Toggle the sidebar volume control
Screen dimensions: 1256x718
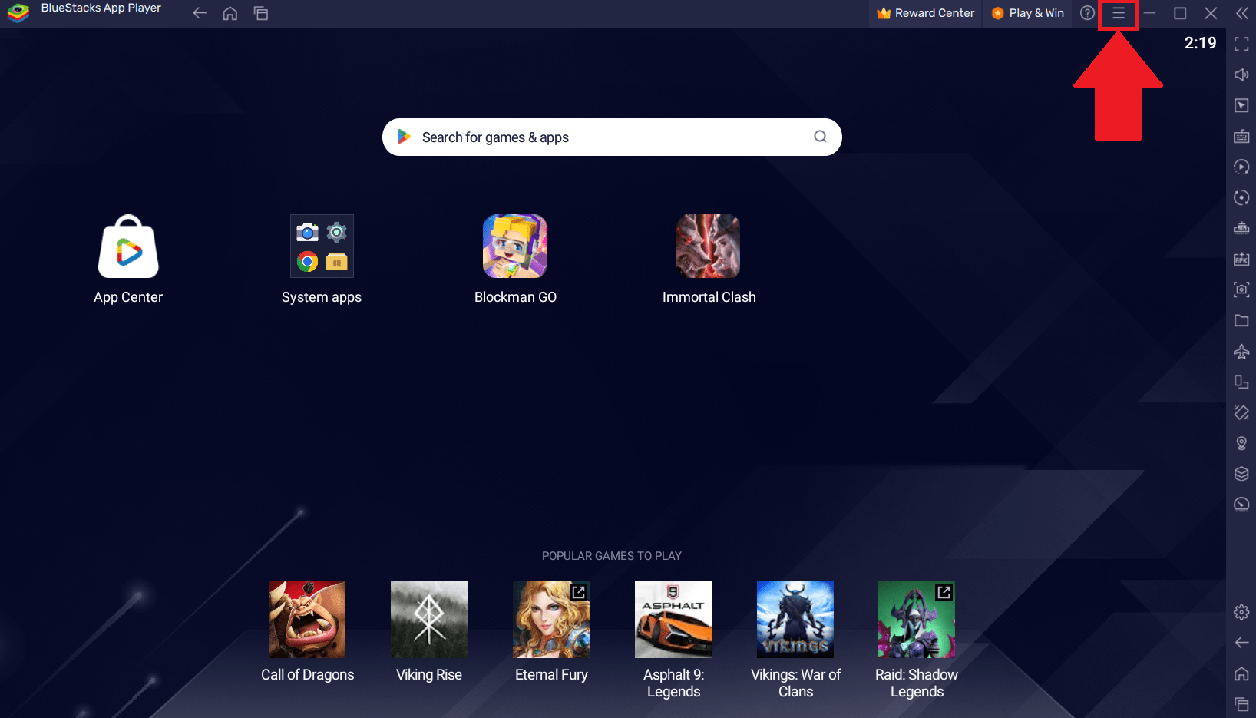click(x=1241, y=74)
